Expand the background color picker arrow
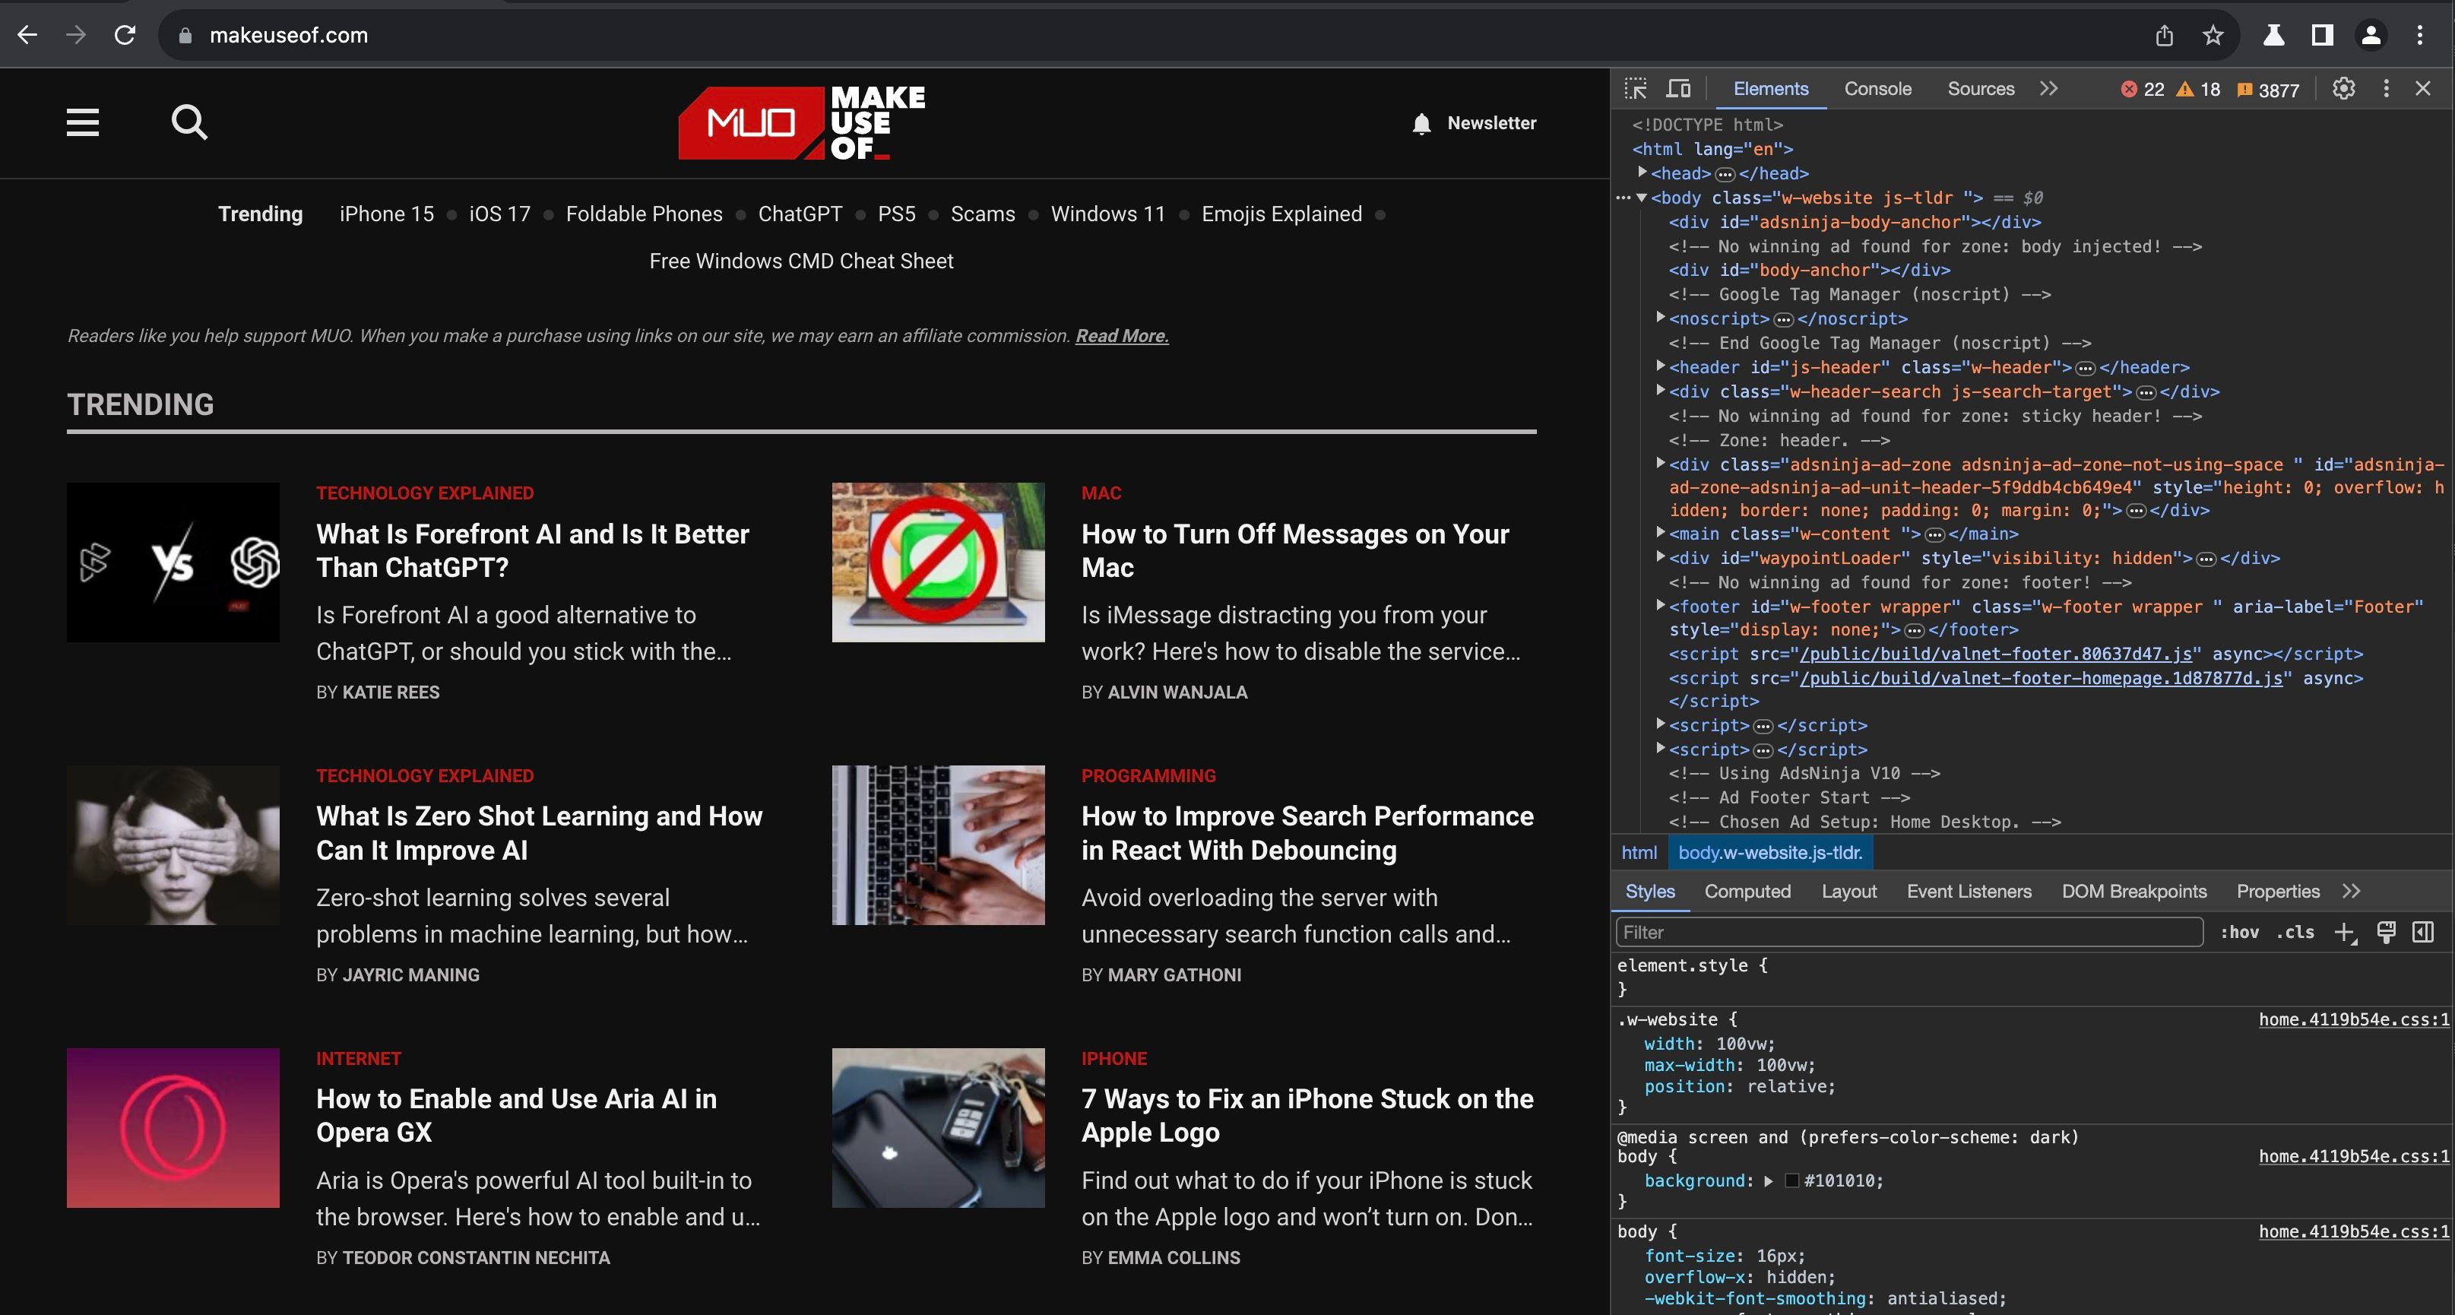This screenshot has width=2455, height=1315. pyautogui.click(x=1768, y=1180)
